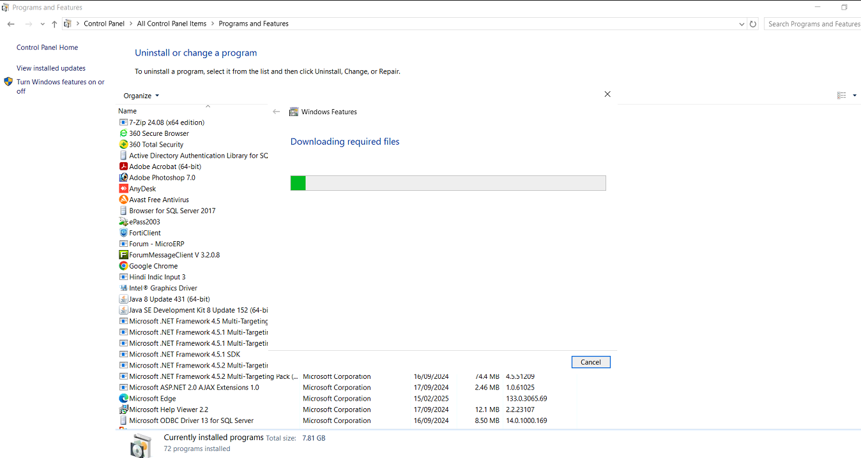The height and width of the screenshot is (458, 861).
Task: Open the View installed updates link
Action: tap(51, 68)
